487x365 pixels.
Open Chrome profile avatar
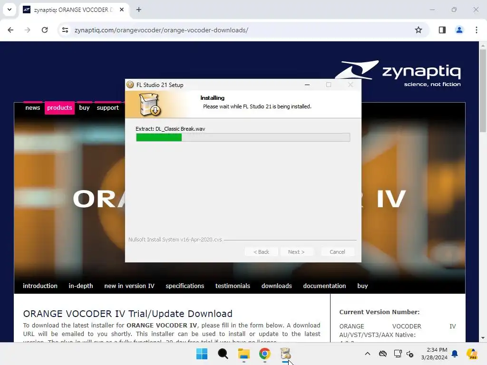click(459, 30)
